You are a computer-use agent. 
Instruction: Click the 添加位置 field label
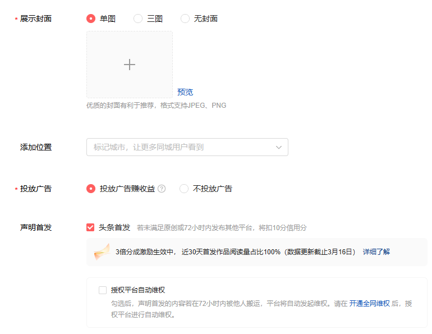click(x=36, y=147)
